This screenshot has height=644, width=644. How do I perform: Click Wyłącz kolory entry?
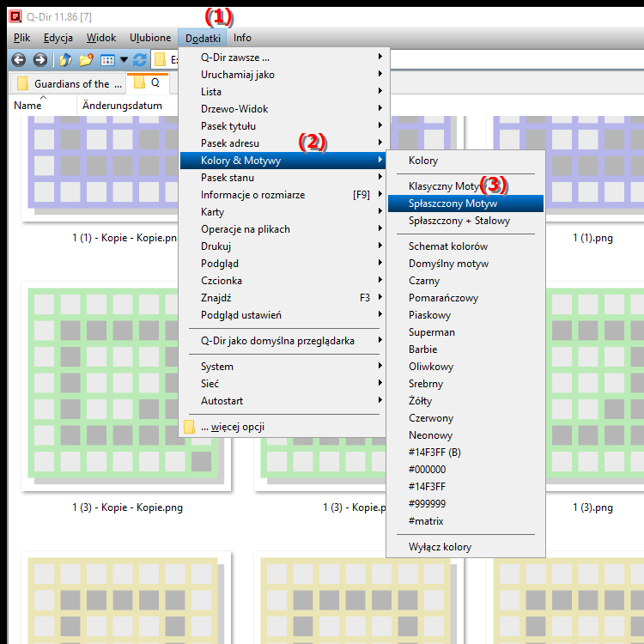[x=465, y=547]
